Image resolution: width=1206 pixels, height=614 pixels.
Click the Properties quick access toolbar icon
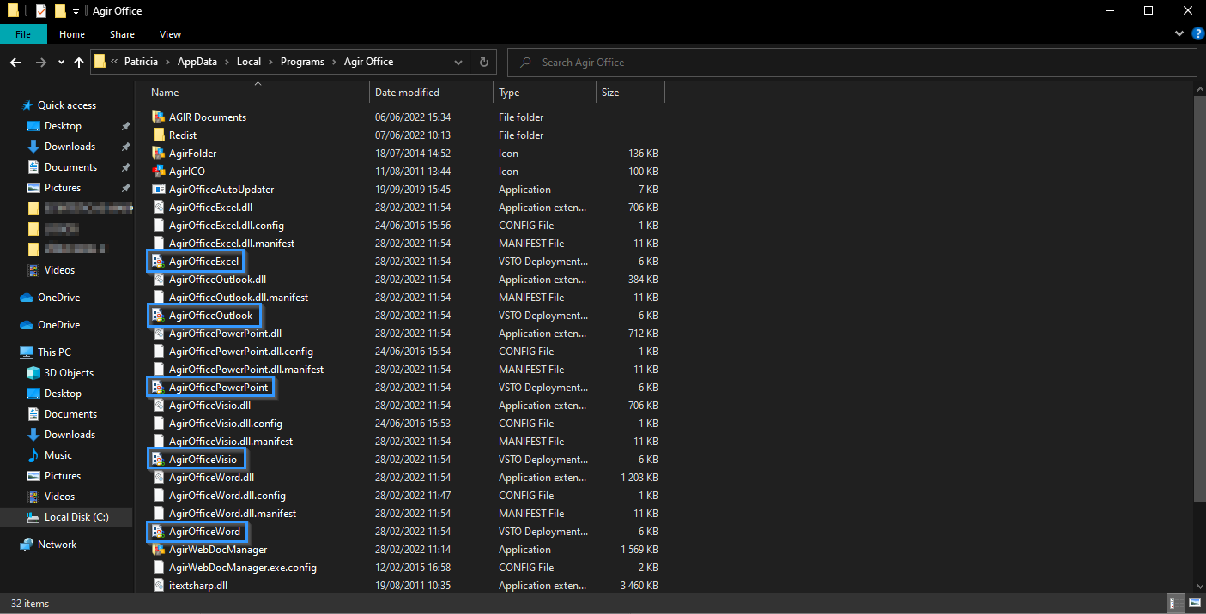tap(40, 11)
